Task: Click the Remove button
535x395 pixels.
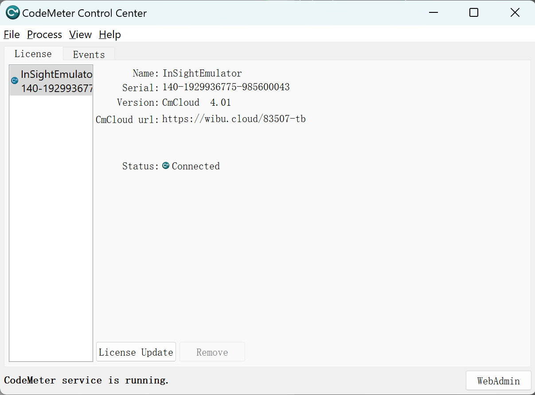Action: [x=212, y=352]
